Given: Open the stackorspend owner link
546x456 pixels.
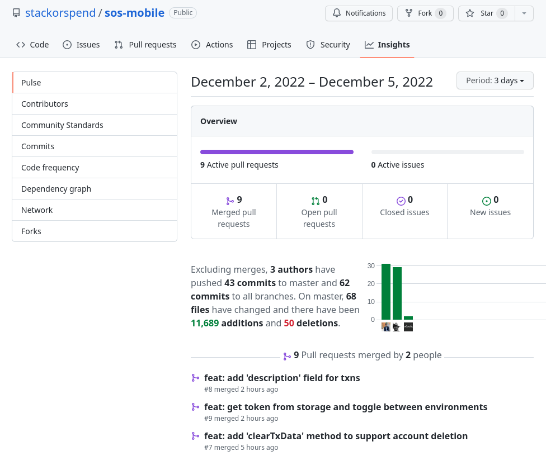Looking at the screenshot, I should click(x=60, y=13).
